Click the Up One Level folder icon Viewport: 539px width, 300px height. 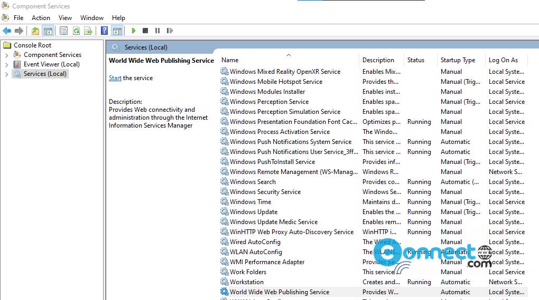point(35,31)
